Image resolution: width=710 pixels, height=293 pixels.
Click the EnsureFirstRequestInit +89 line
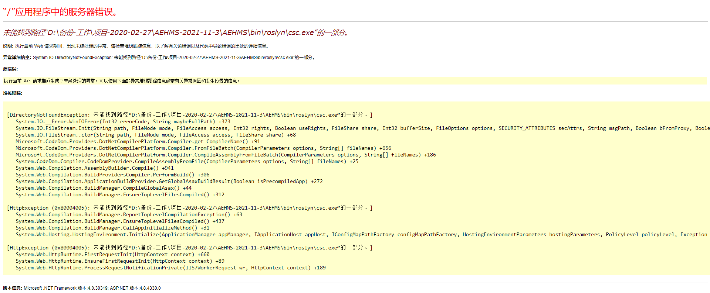point(120,261)
